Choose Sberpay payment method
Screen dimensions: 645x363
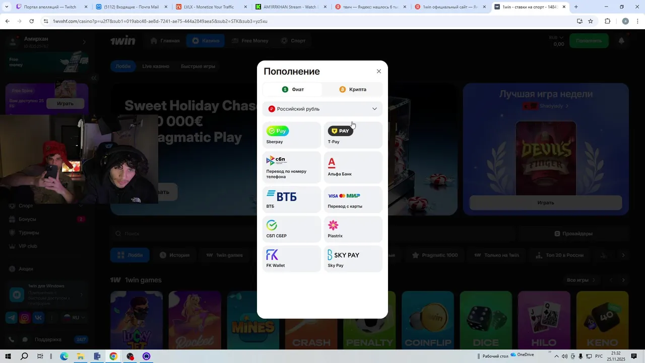[x=292, y=135]
